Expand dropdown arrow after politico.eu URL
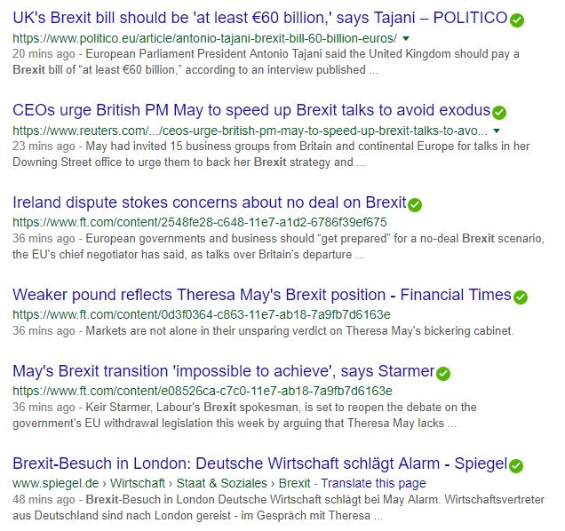The image size is (565, 531). click(x=406, y=38)
